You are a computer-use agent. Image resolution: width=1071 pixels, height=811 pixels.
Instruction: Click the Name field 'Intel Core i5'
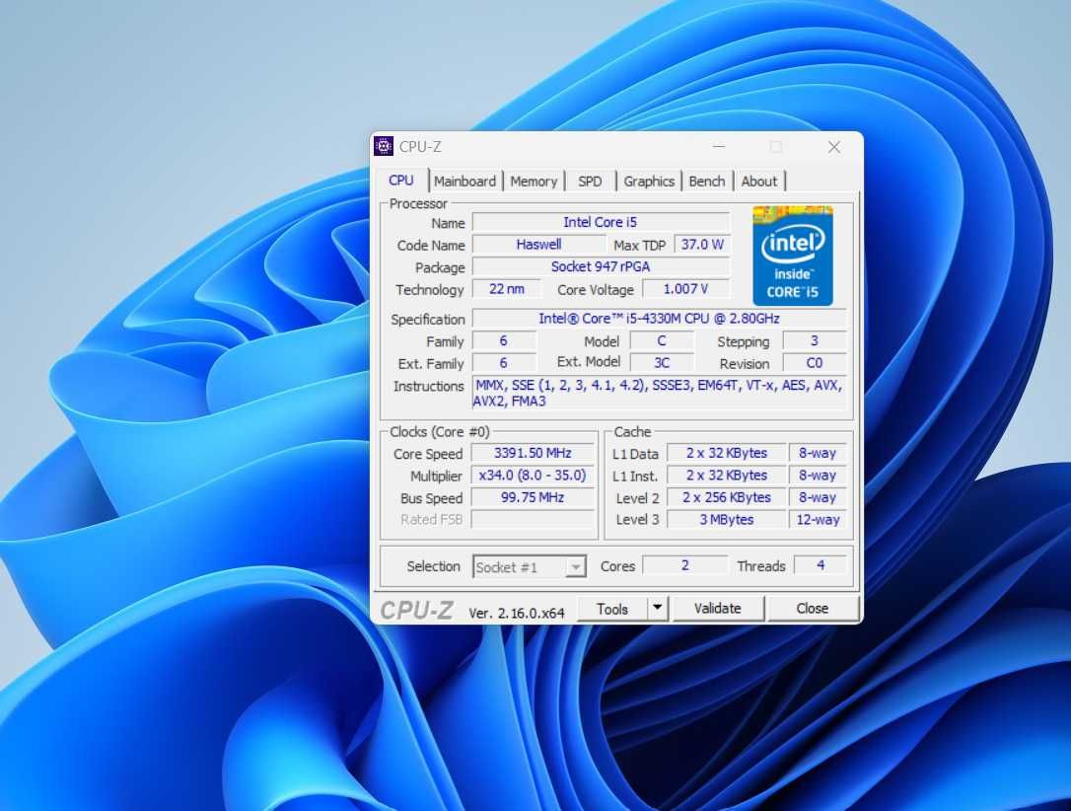pos(601,222)
